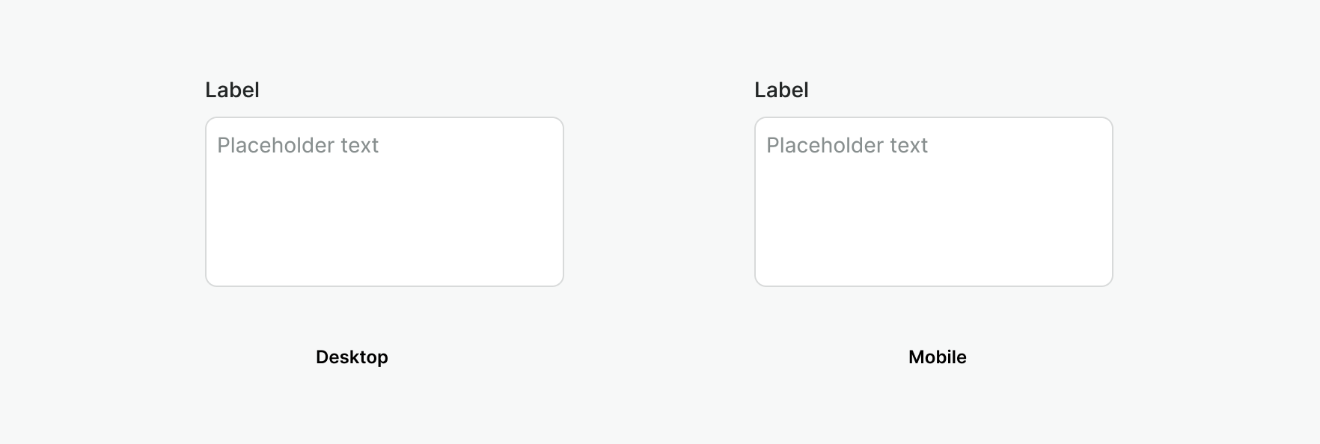1320x444 pixels.
Task: Click the word text in the Desktop field
Action: click(360, 145)
